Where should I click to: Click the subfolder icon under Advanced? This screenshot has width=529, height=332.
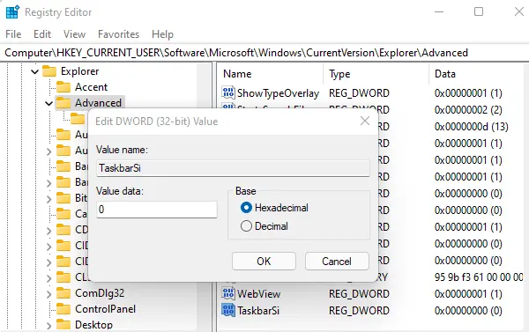click(78, 119)
